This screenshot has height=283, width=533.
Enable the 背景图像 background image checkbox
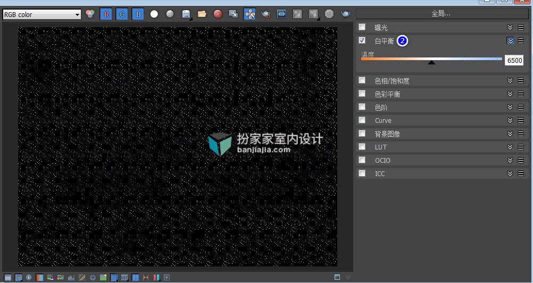[x=362, y=133]
